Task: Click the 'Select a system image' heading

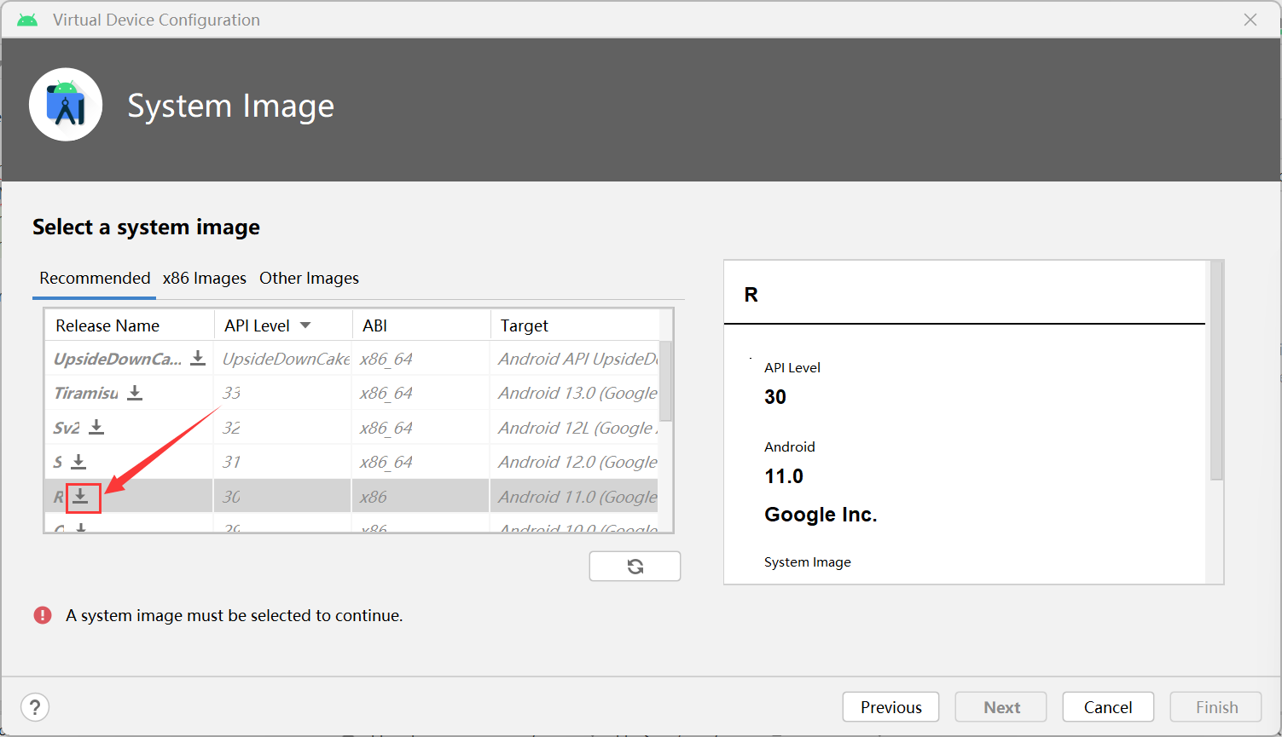Action: (146, 227)
